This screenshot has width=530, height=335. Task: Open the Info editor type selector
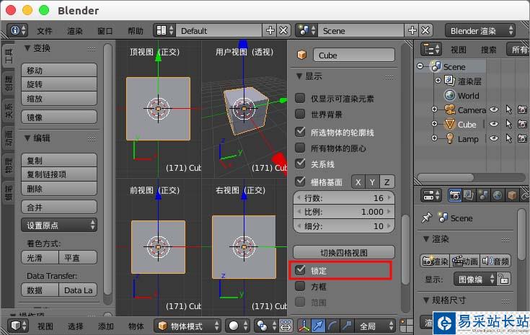17,30
